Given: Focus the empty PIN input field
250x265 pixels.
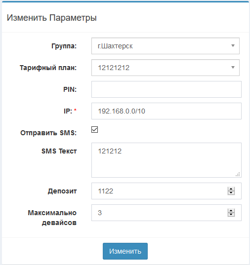Looking at the screenshot, I should point(167,89).
